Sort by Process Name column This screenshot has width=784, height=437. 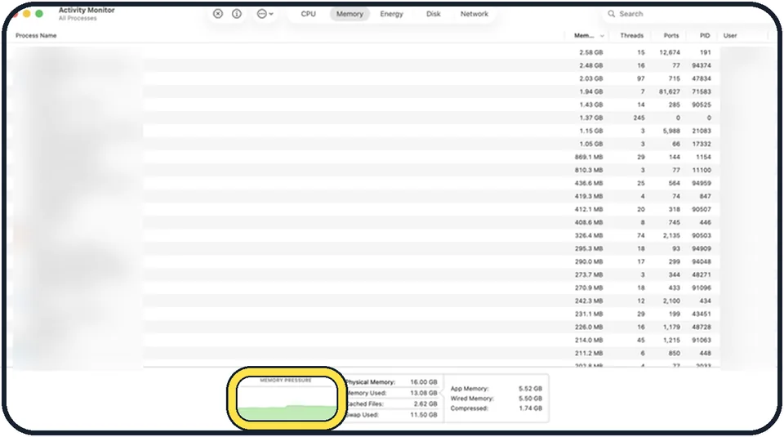click(x=36, y=35)
